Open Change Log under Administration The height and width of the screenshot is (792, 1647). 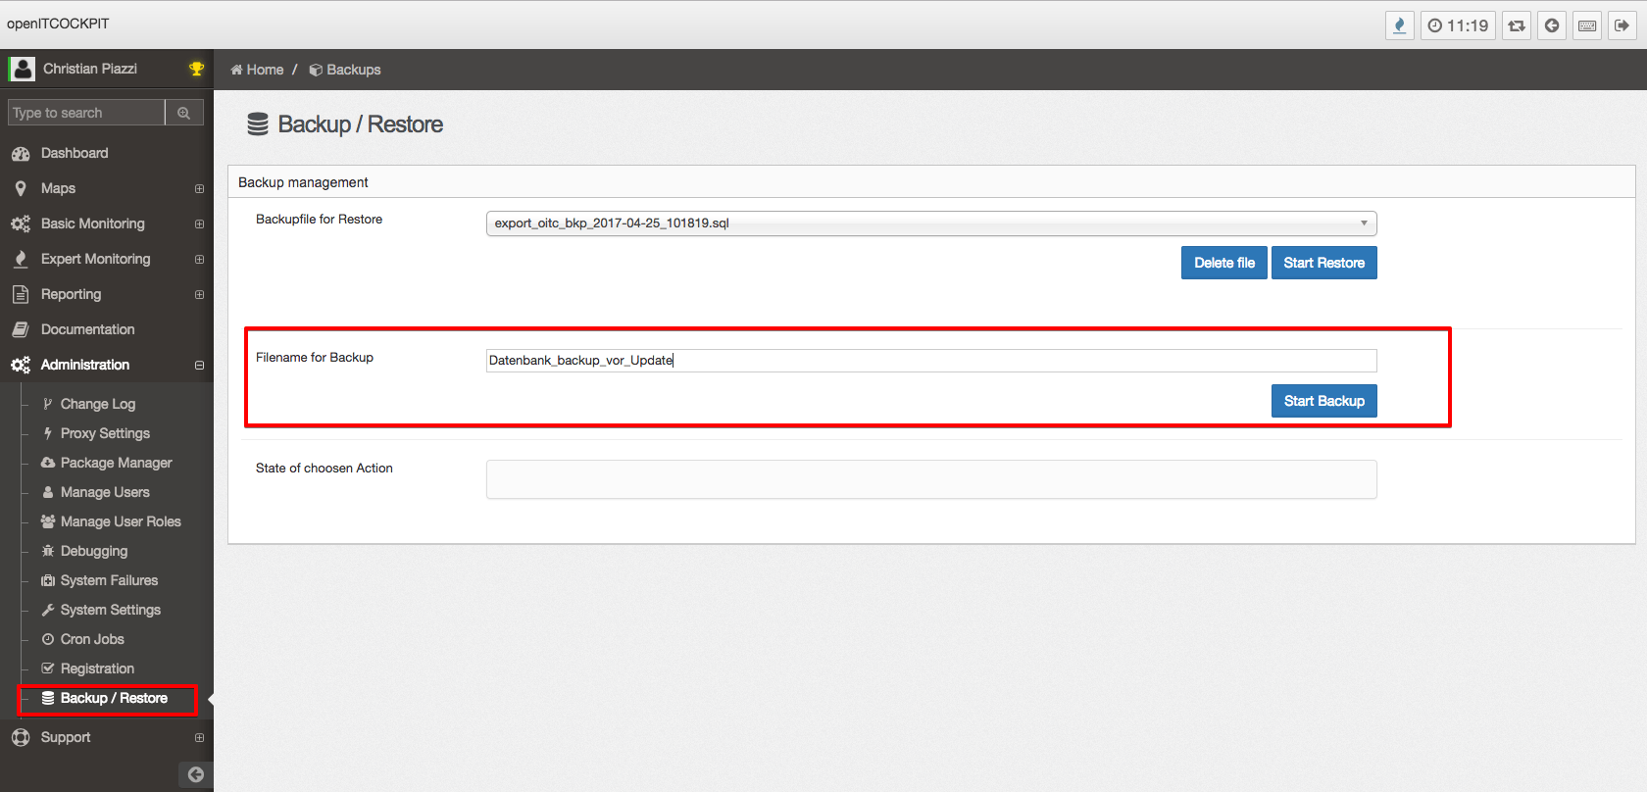point(98,404)
